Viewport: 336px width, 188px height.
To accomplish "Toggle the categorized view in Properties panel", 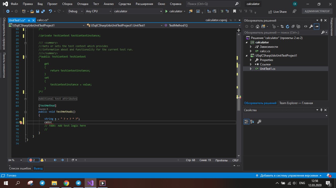I will point(246,122).
